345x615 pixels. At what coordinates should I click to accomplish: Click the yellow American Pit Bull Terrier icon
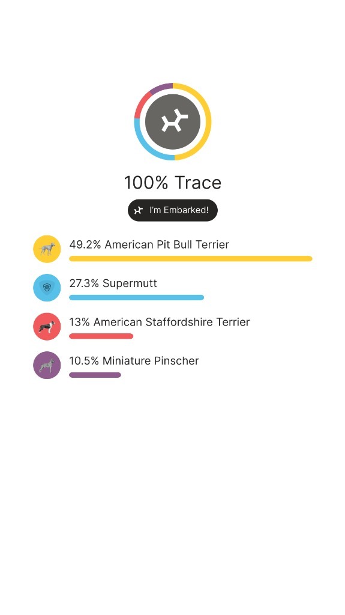point(47,249)
